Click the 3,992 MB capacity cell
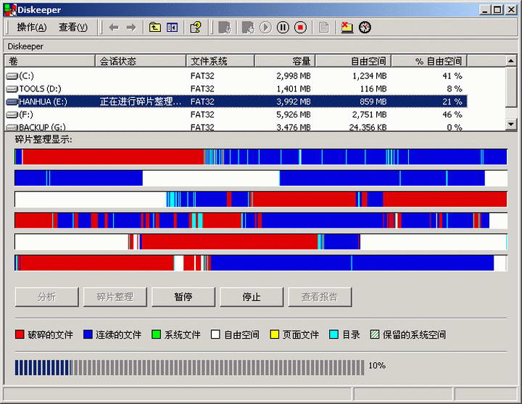Viewport: 522px width, 404px height. pyautogui.click(x=294, y=102)
